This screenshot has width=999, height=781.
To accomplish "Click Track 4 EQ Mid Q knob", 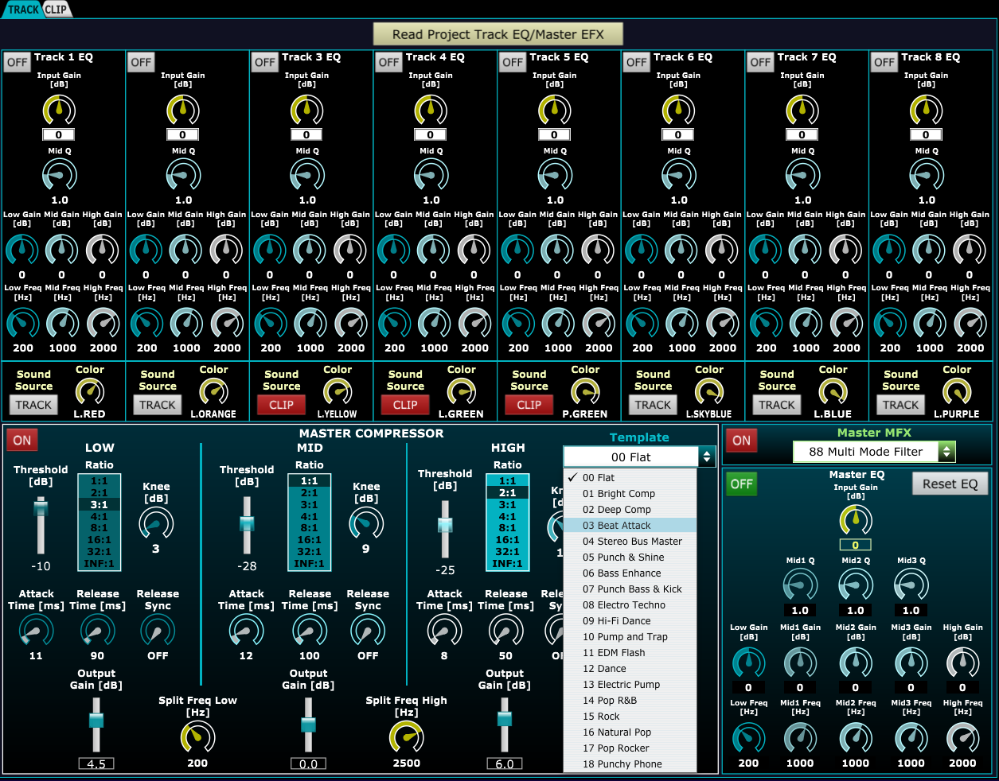I will [431, 175].
